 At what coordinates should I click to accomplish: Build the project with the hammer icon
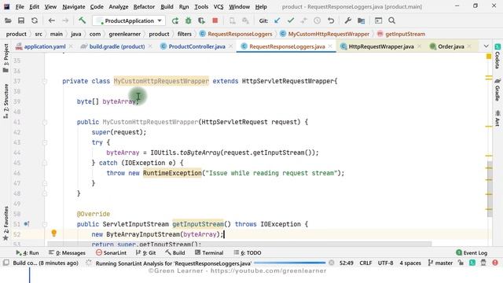[82, 20]
